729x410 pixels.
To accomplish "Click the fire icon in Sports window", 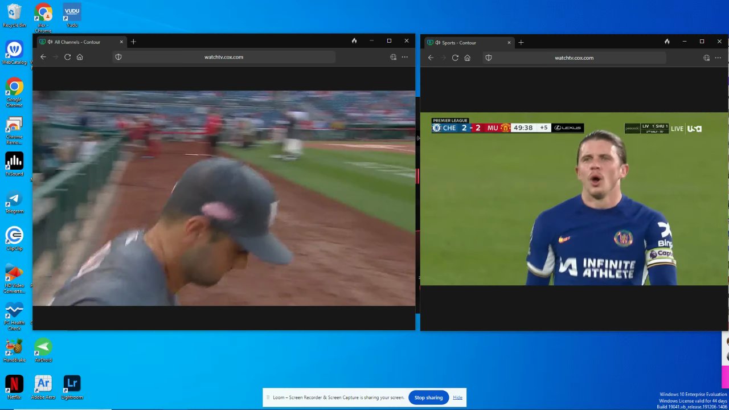I will pos(667,42).
